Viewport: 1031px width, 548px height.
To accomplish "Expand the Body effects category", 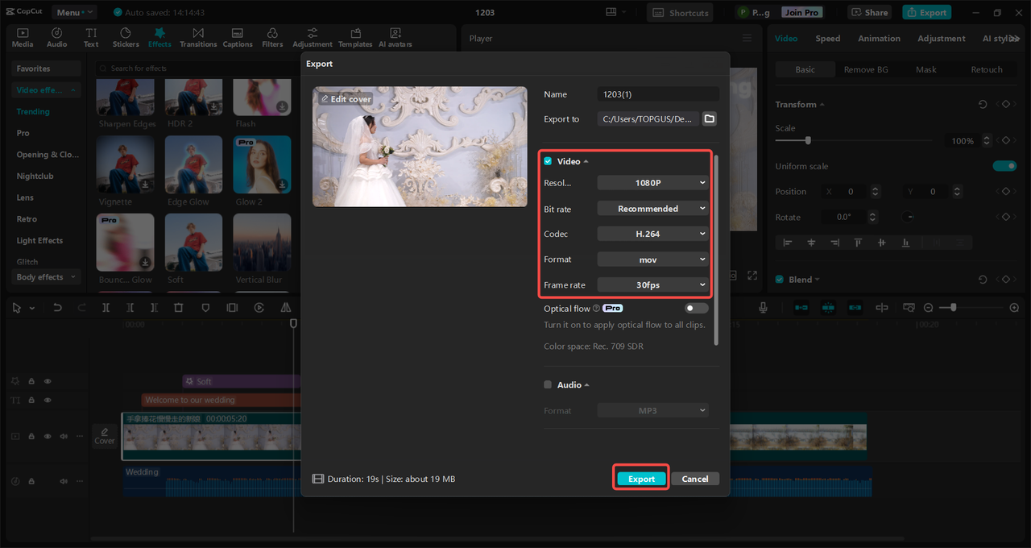I will (47, 277).
